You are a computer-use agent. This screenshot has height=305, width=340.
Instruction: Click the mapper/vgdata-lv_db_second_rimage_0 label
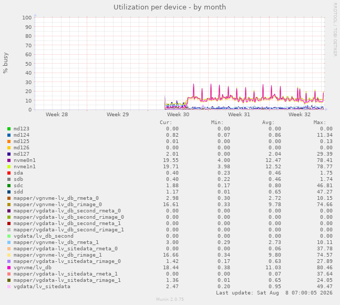click(x=69, y=217)
